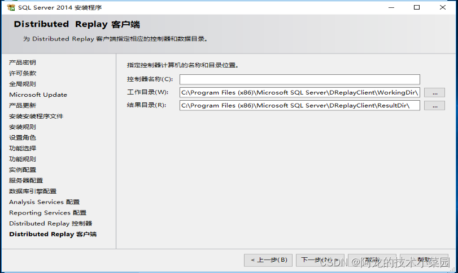Select 全局规则 step in sidebar
The width and height of the screenshot is (458, 273).
[23, 84]
